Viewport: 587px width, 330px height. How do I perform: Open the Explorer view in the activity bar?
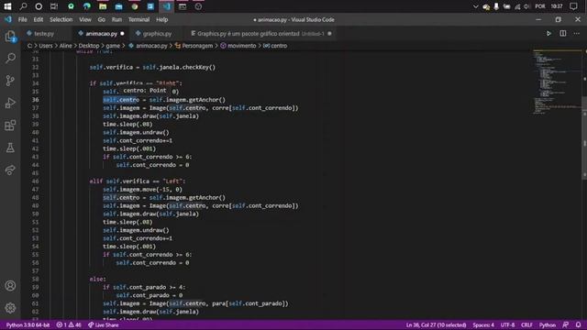coord(10,37)
